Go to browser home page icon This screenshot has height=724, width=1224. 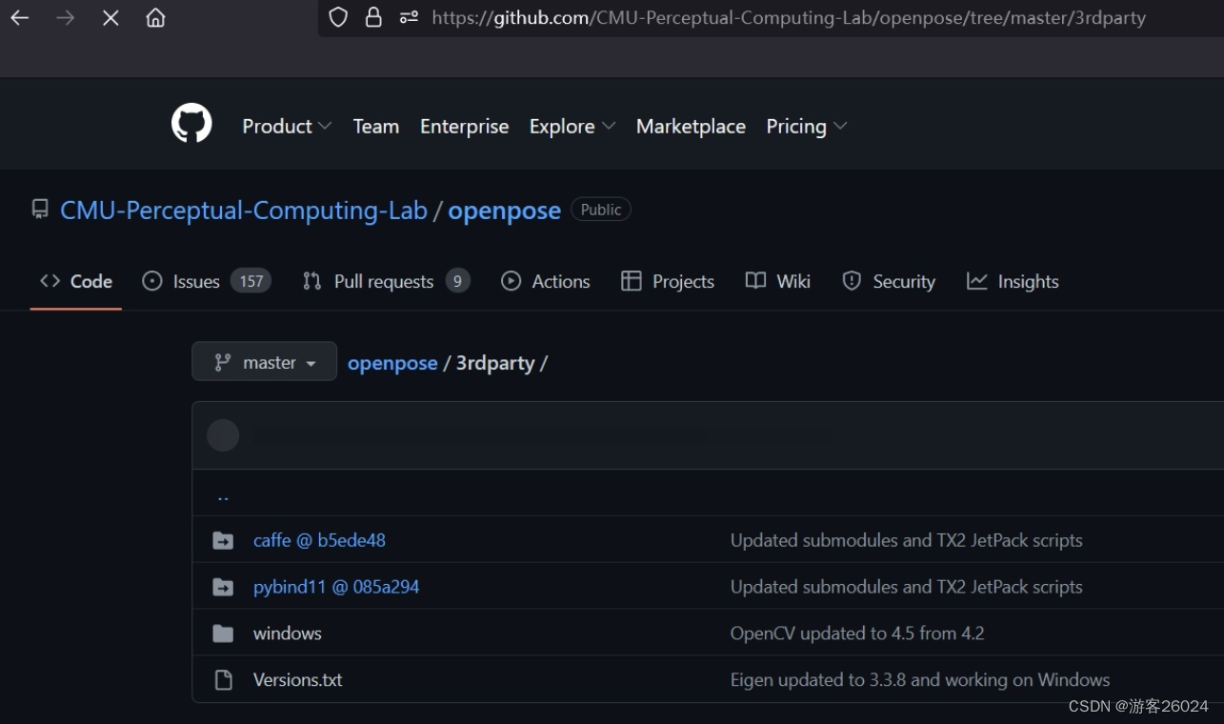click(155, 18)
